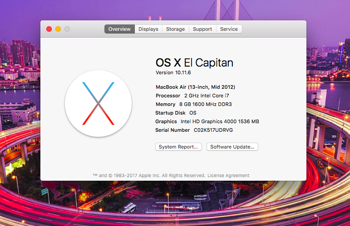The image size is (350, 226).
Task: Click the 2 GHz Intel Core i7 value
Action: pyautogui.click(x=207, y=96)
